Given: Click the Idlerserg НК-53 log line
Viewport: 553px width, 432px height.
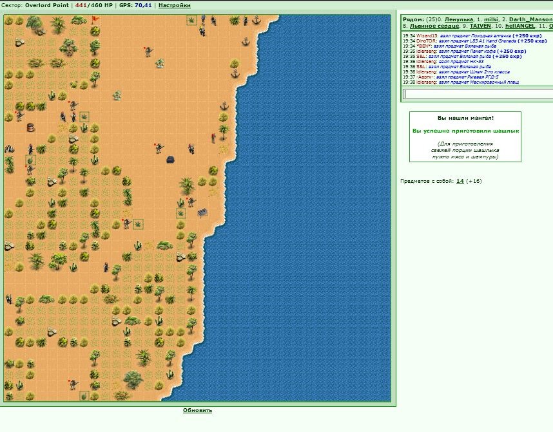Looking at the screenshot, I should click(443, 62).
